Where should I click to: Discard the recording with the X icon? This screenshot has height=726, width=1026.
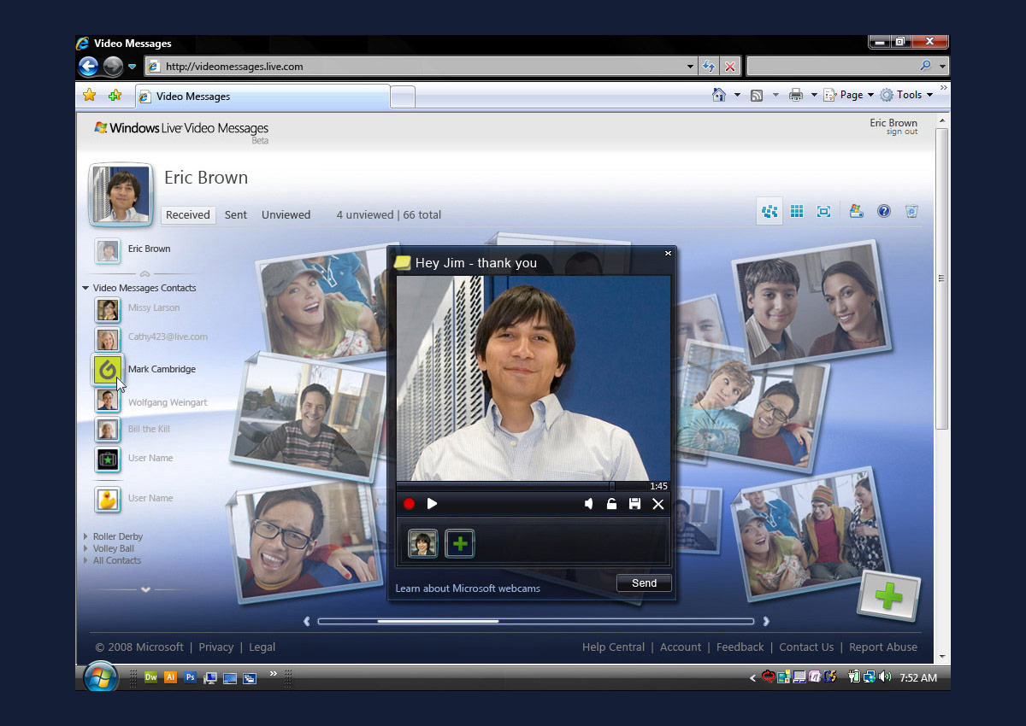pyautogui.click(x=657, y=504)
